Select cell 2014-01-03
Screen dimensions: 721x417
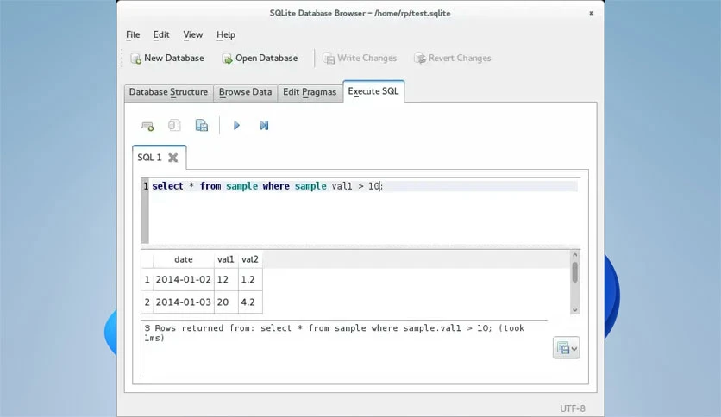(x=184, y=302)
